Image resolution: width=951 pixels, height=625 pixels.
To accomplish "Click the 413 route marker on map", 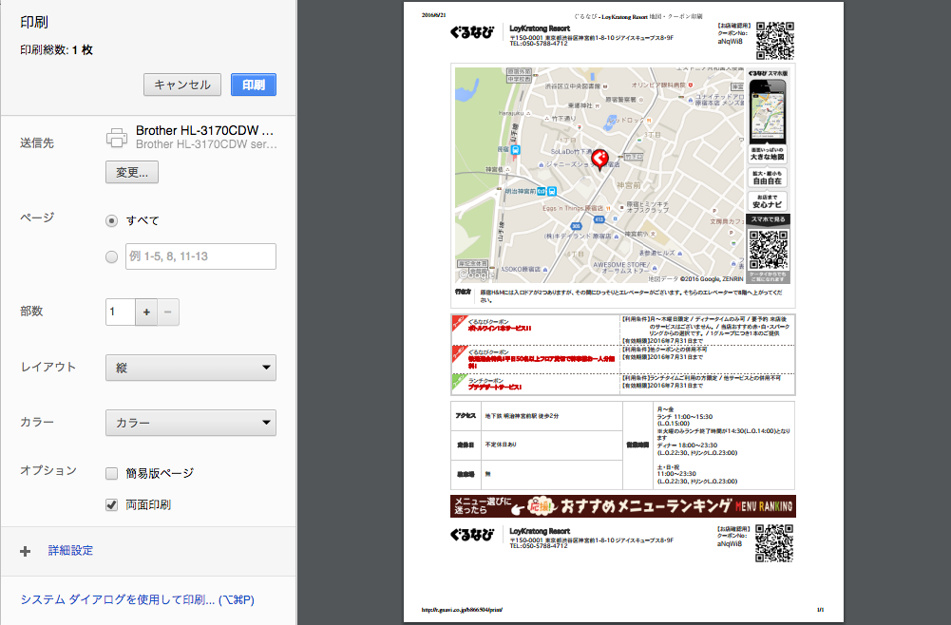I will pos(599,219).
